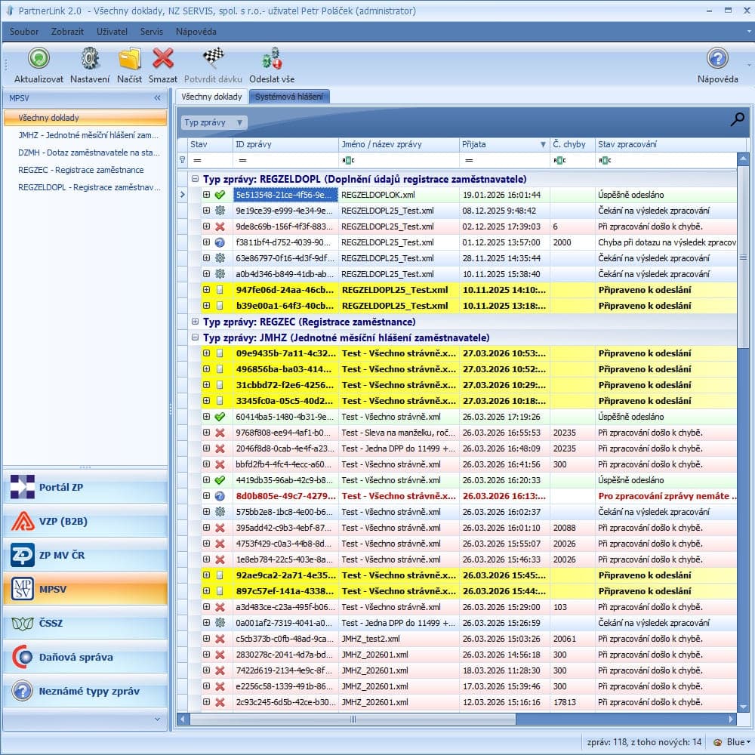
Task: Click the Stav zpracování filter field
Action: pyautogui.click(x=665, y=160)
